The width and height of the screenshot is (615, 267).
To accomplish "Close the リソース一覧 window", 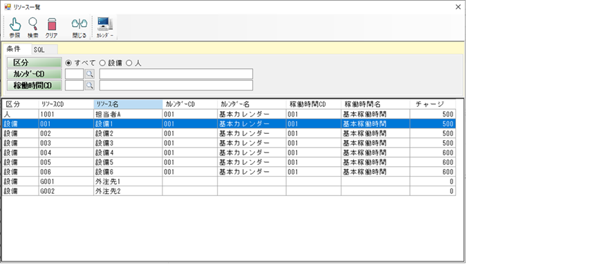I will coord(457,7).
